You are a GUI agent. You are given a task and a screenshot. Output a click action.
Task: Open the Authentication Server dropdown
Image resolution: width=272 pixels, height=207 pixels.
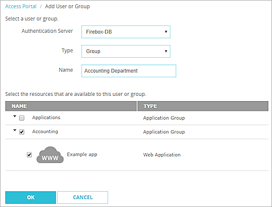[126, 32]
